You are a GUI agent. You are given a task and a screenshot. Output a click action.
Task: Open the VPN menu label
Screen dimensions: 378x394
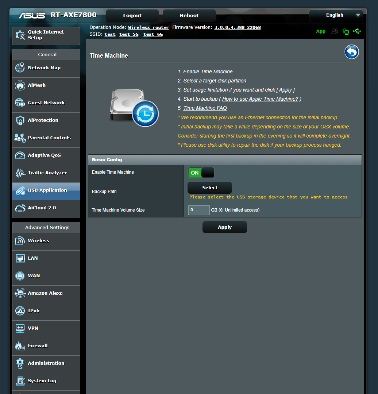(33, 328)
